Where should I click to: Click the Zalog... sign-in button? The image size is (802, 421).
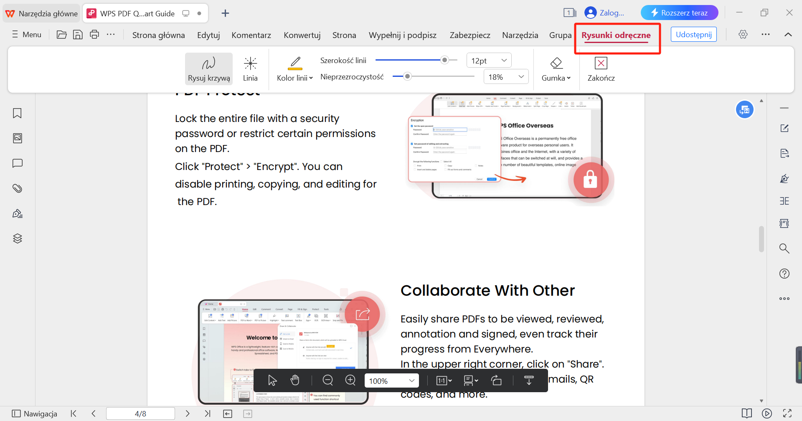click(604, 13)
